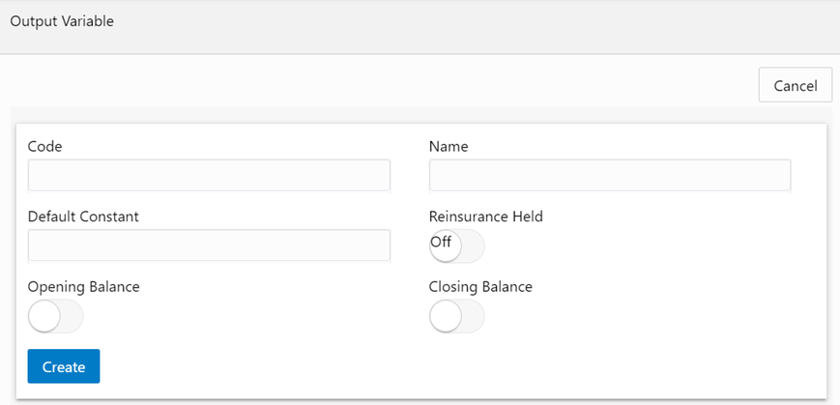This screenshot has width=840, height=405.
Task: Click the "Closing Balance" label text
Action: coord(480,287)
